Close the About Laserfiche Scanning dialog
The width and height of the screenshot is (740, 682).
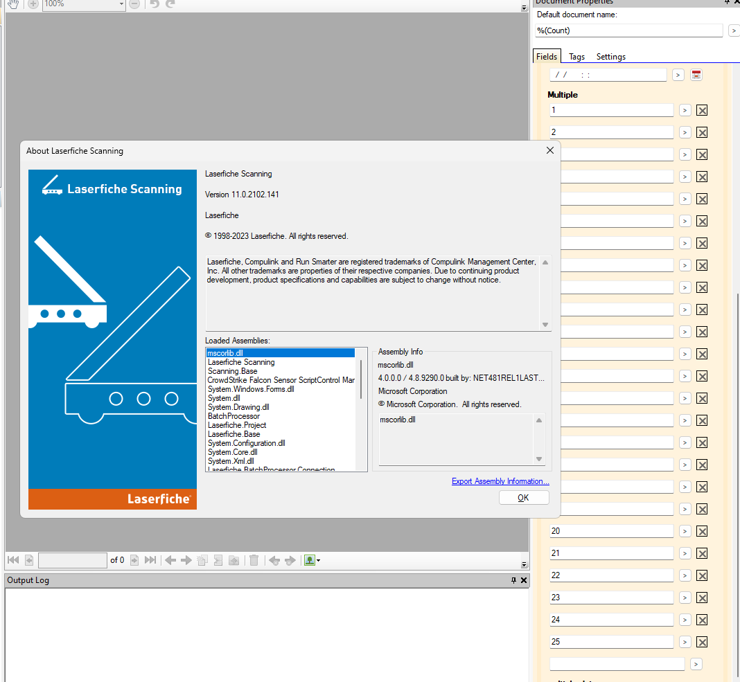click(x=550, y=150)
